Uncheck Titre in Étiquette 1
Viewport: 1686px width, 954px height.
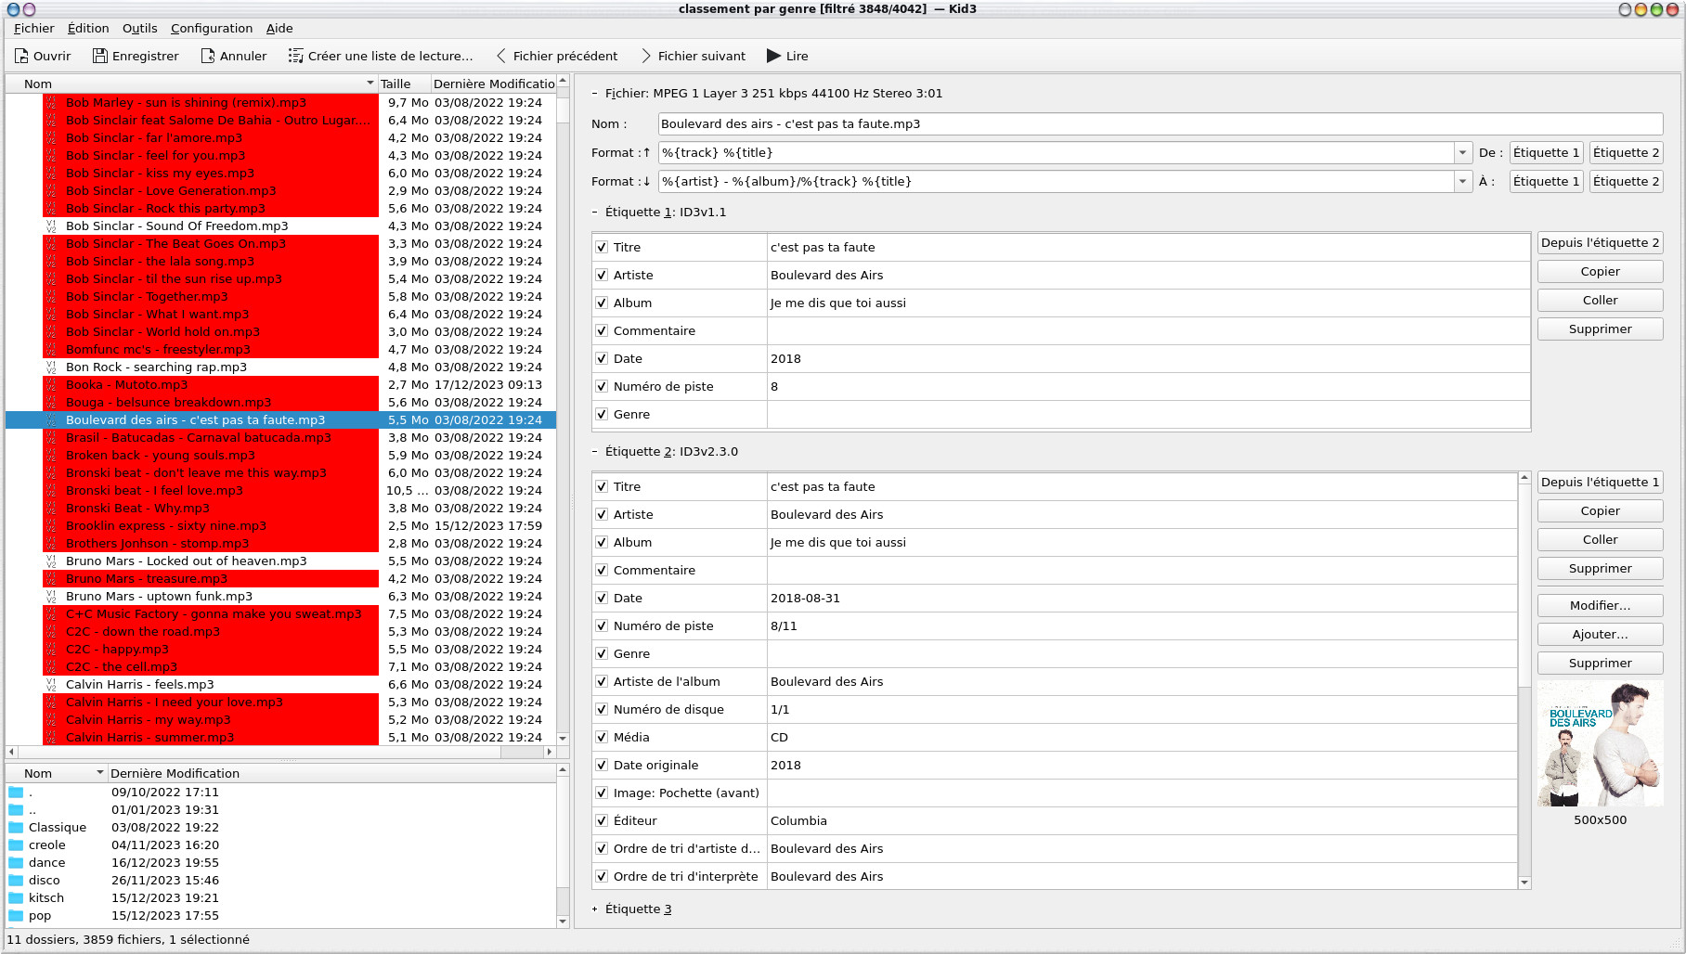tap(602, 247)
